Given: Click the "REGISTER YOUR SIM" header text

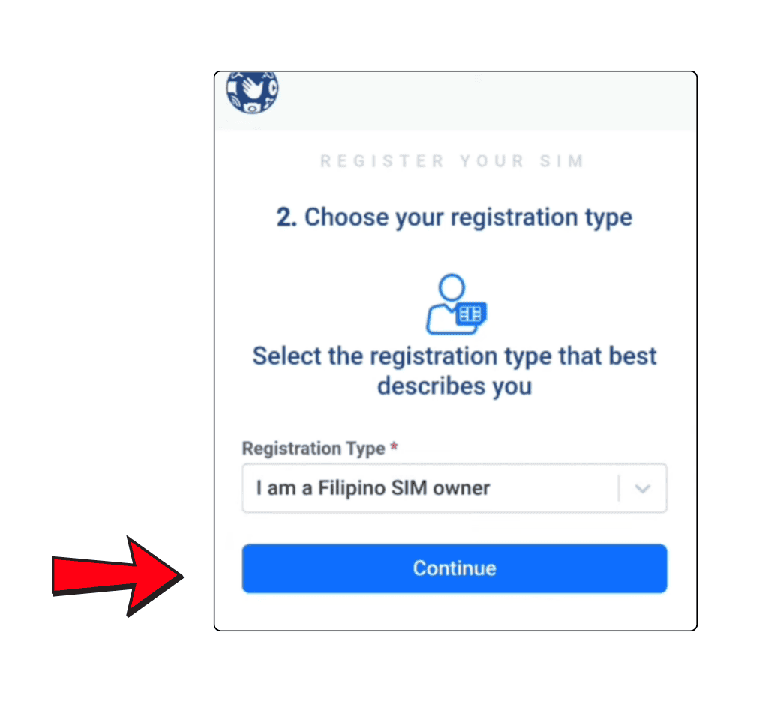Looking at the screenshot, I should [x=451, y=161].
